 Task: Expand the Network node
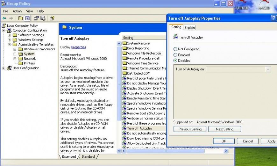click(15, 59)
